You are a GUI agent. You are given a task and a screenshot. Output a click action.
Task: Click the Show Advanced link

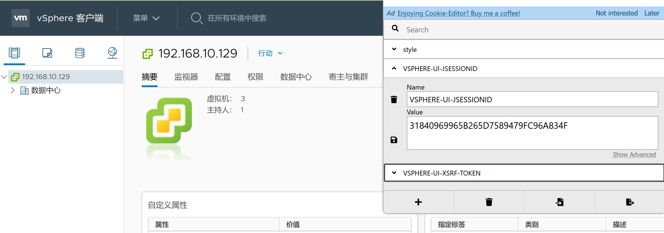[x=634, y=154]
